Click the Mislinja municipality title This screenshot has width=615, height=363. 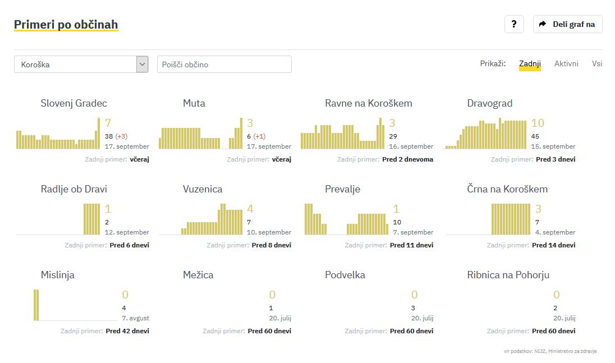[58, 275]
